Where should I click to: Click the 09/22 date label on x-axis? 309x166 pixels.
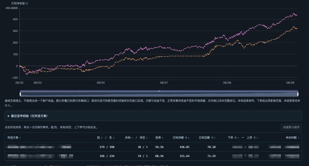tap(19, 83)
